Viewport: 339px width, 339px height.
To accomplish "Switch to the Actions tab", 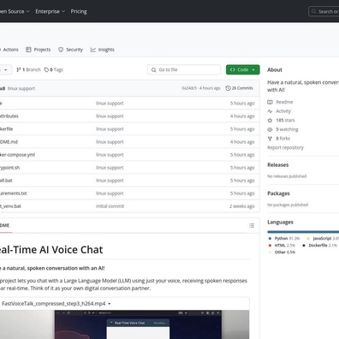I will coord(9,50).
